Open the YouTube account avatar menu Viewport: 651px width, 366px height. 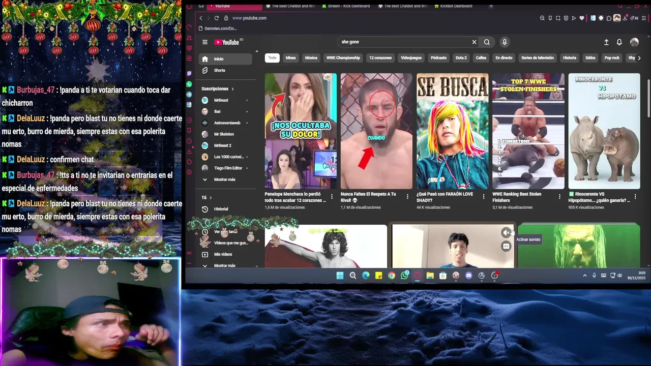click(x=634, y=42)
